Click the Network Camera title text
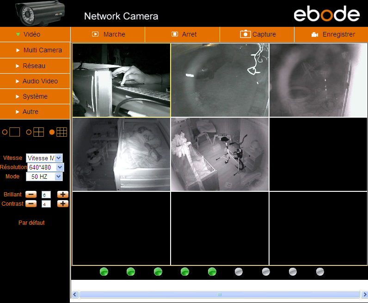This screenshot has width=368, height=303. (121, 16)
